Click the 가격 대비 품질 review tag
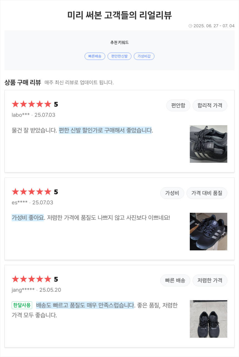This screenshot has height=357, width=239. 207,193
